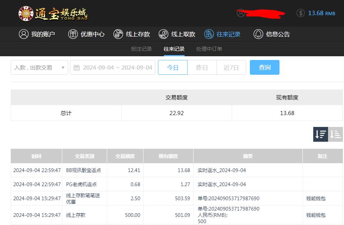
Task: Open the 线上存款 deposit icon
Action: point(118,34)
